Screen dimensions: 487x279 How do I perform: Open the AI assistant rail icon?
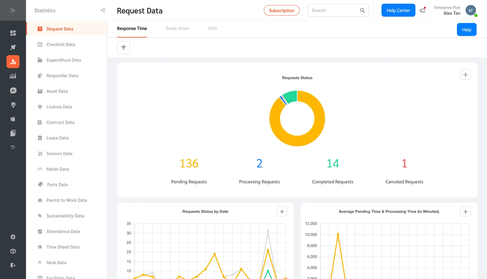click(x=13, y=90)
